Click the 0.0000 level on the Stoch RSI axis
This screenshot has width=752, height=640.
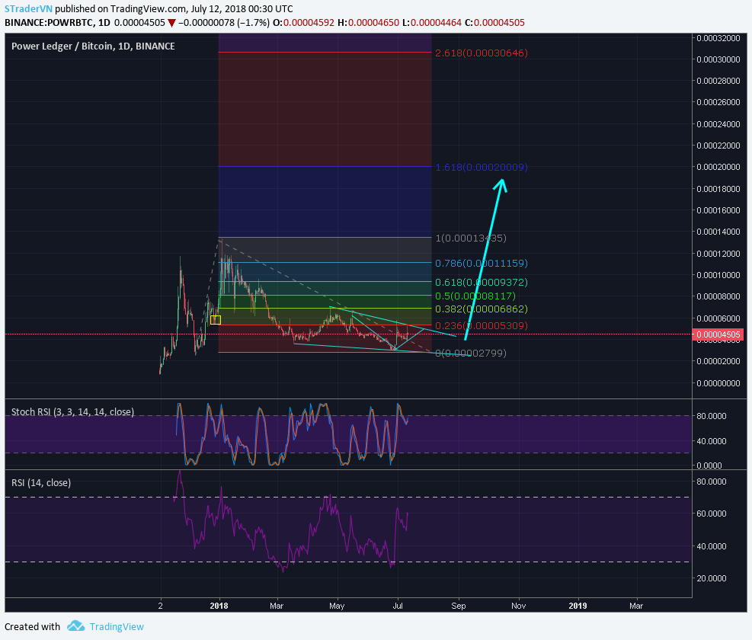[x=709, y=465]
